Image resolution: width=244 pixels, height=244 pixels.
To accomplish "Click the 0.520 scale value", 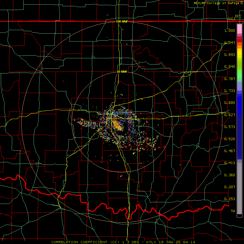I will point(230,139).
